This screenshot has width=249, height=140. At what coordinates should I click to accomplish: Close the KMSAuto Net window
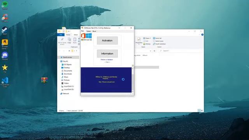[131, 28]
